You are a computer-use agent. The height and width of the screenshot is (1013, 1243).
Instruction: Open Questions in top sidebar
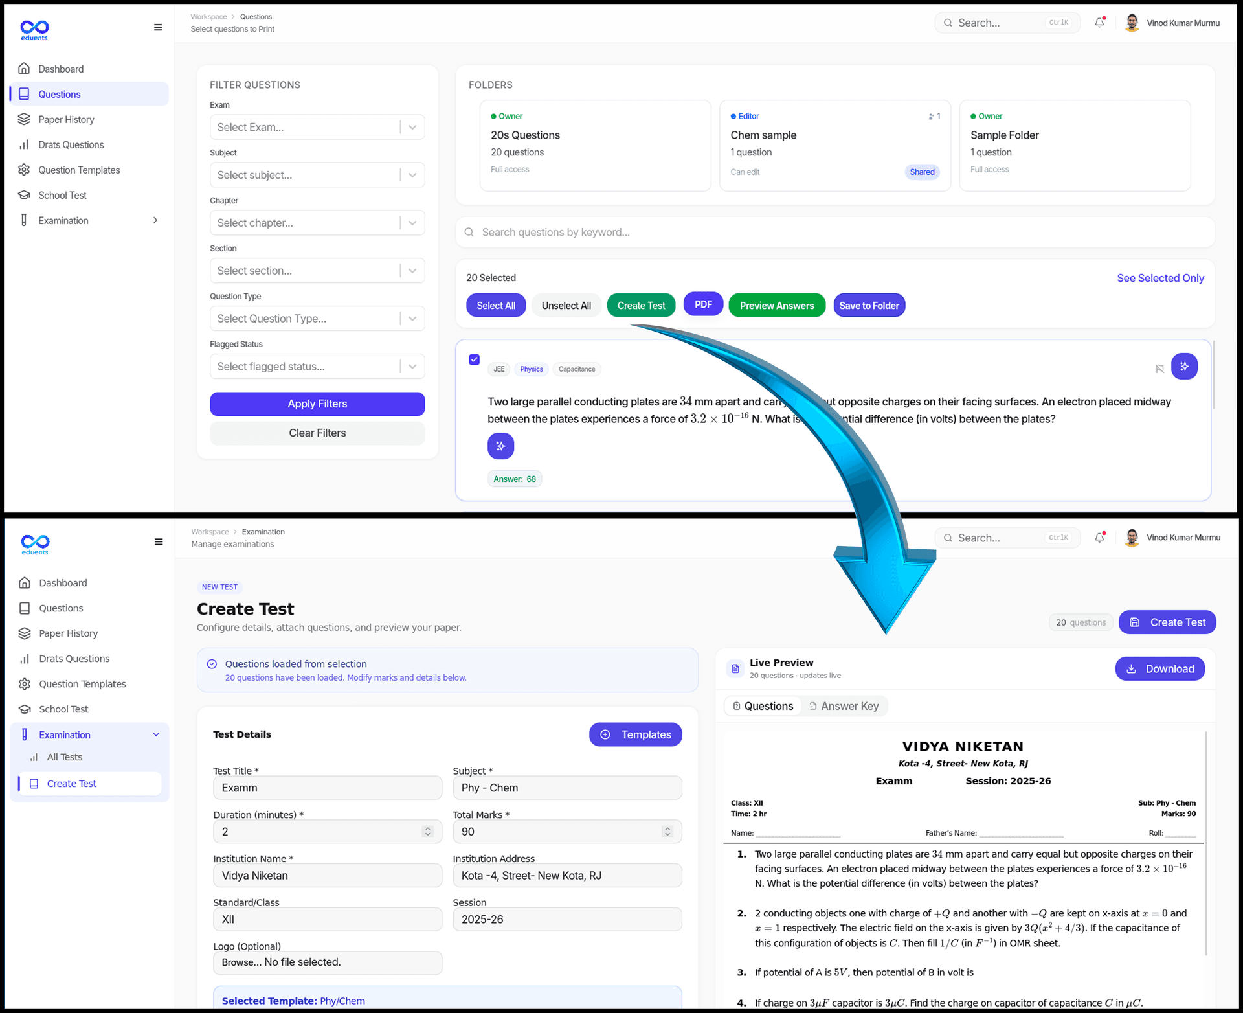click(x=89, y=94)
